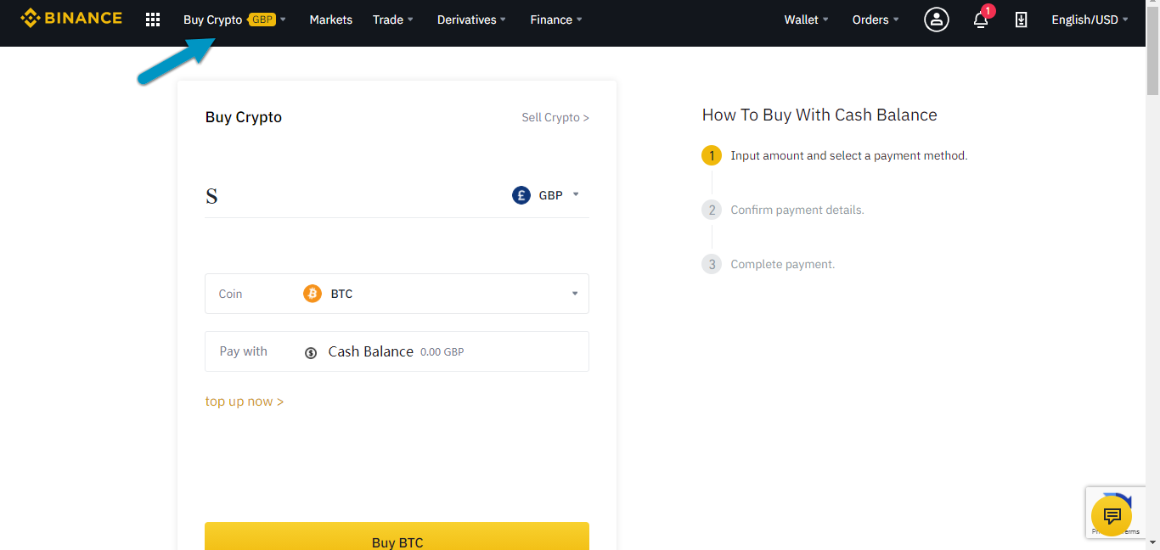Open the apps grid menu icon

click(x=153, y=20)
